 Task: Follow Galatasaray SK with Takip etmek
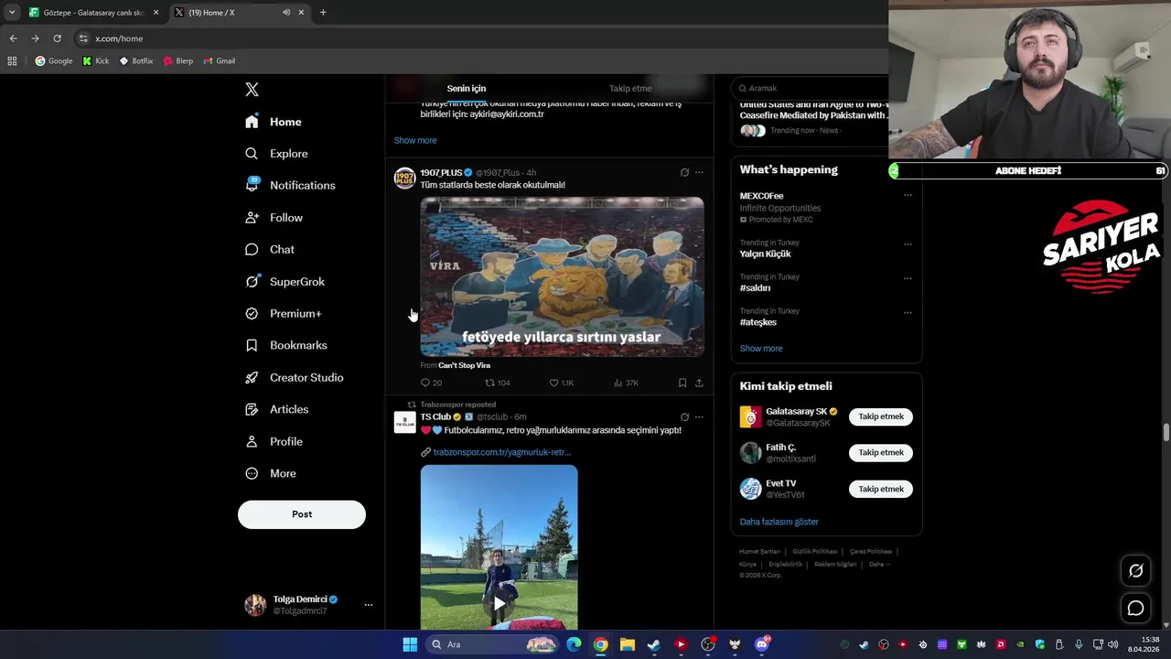881,416
